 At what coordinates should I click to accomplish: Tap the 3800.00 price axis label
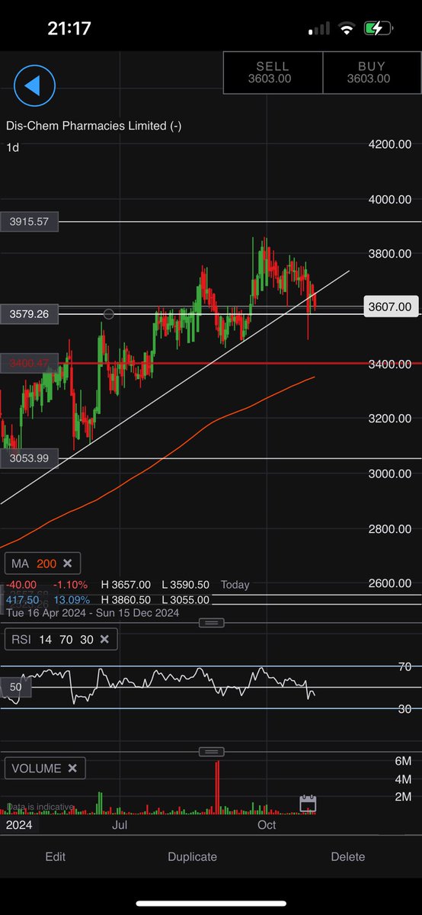pos(389,254)
